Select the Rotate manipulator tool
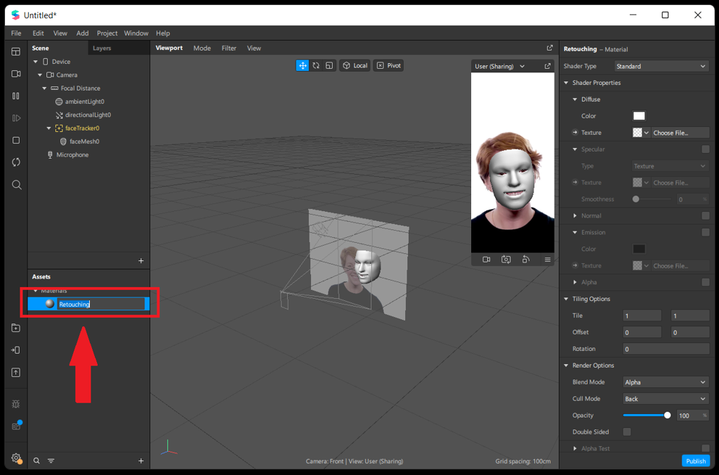Image resolution: width=719 pixels, height=475 pixels. click(x=316, y=65)
